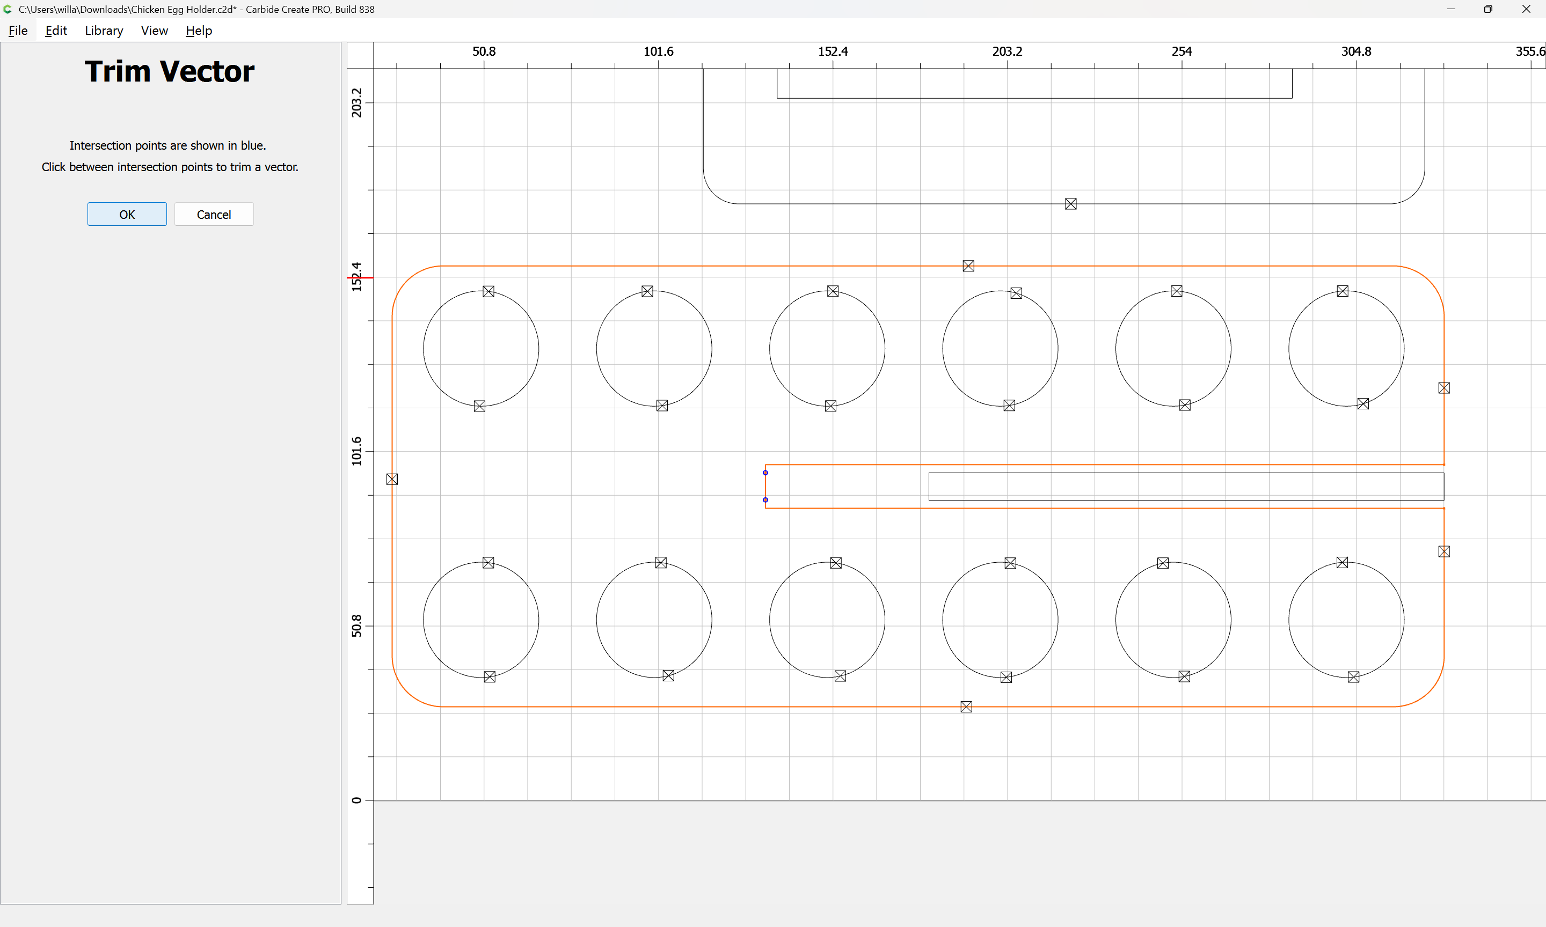The width and height of the screenshot is (1546, 927).
Task: Open the View menu
Action: 154,31
